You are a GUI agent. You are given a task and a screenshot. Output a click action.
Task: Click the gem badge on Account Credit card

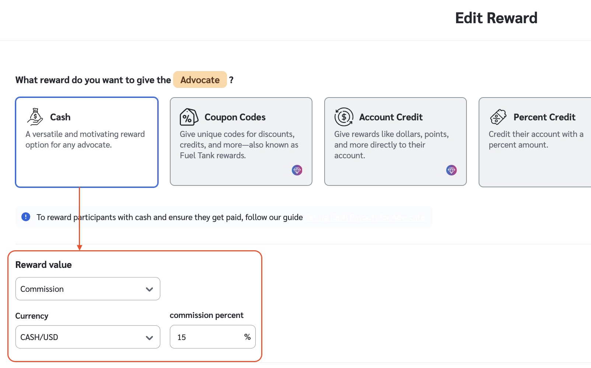pos(451,170)
